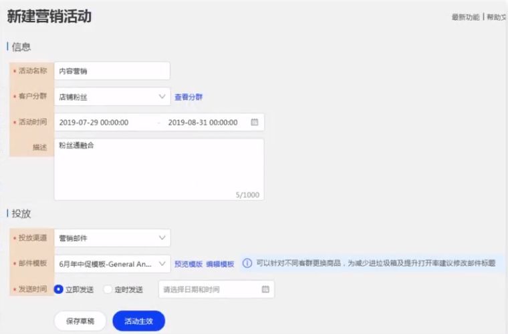Open the 帮助文 link at top right
508x334 pixels.
tap(497, 17)
